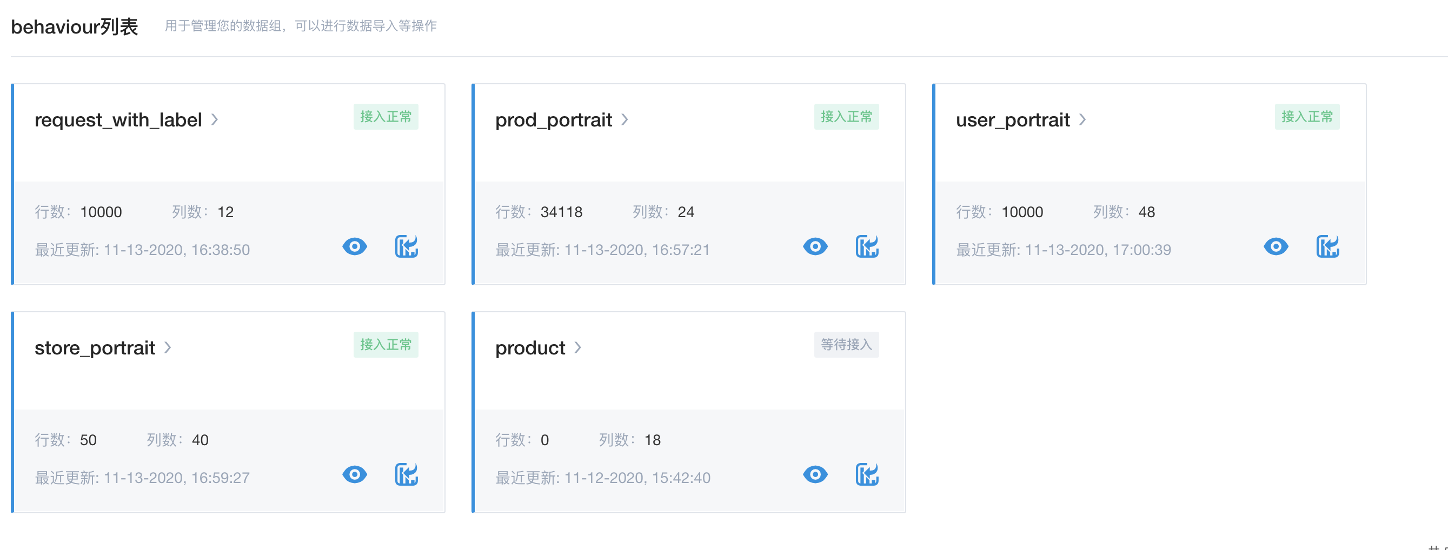1448x550 pixels.
Task: Preview user_portrait data via eye icon
Action: pyautogui.click(x=1276, y=246)
